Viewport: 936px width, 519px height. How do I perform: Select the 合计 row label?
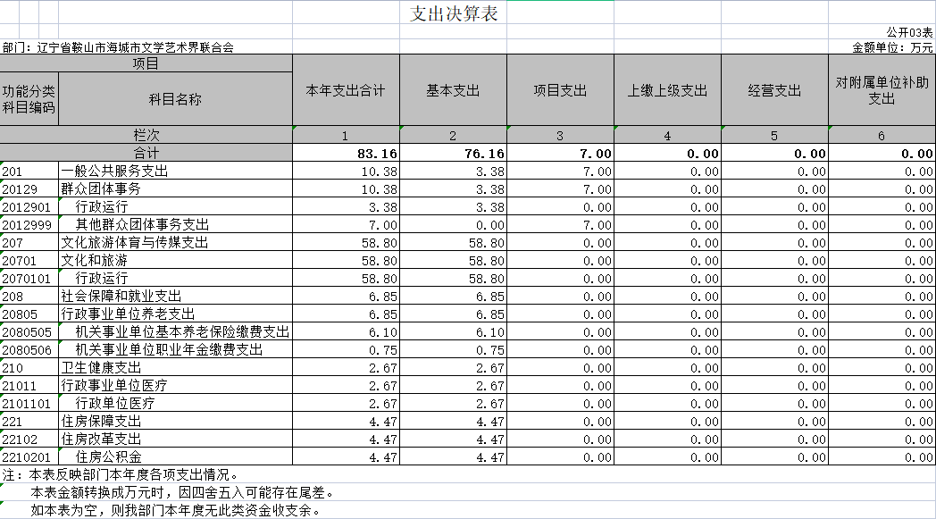[146, 153]
